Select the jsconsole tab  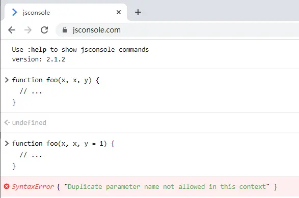click(65, 12)
